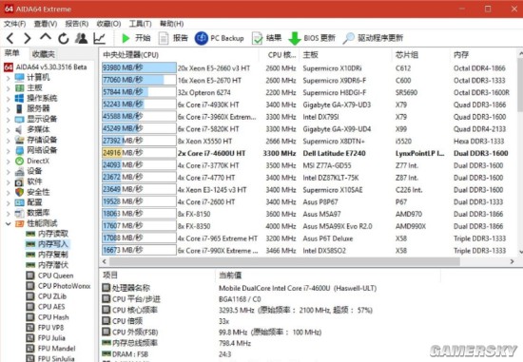Start benchmark with green play button

coord(126,38)
